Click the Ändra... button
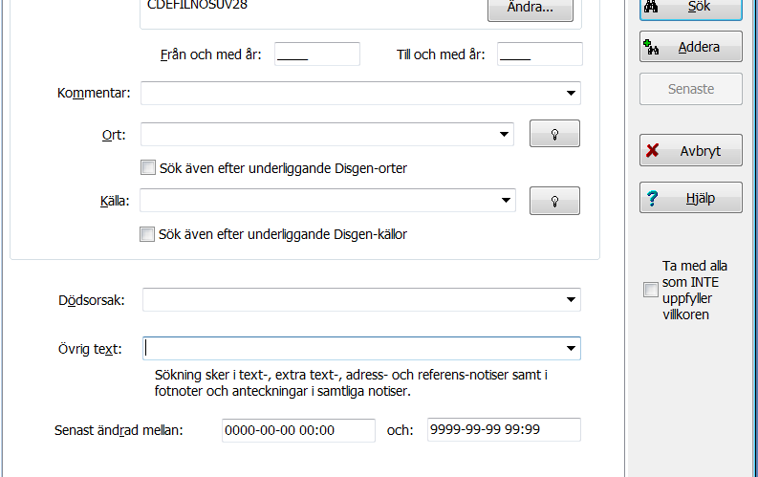The height and width of the screenshot is (477, 758). 531,9
